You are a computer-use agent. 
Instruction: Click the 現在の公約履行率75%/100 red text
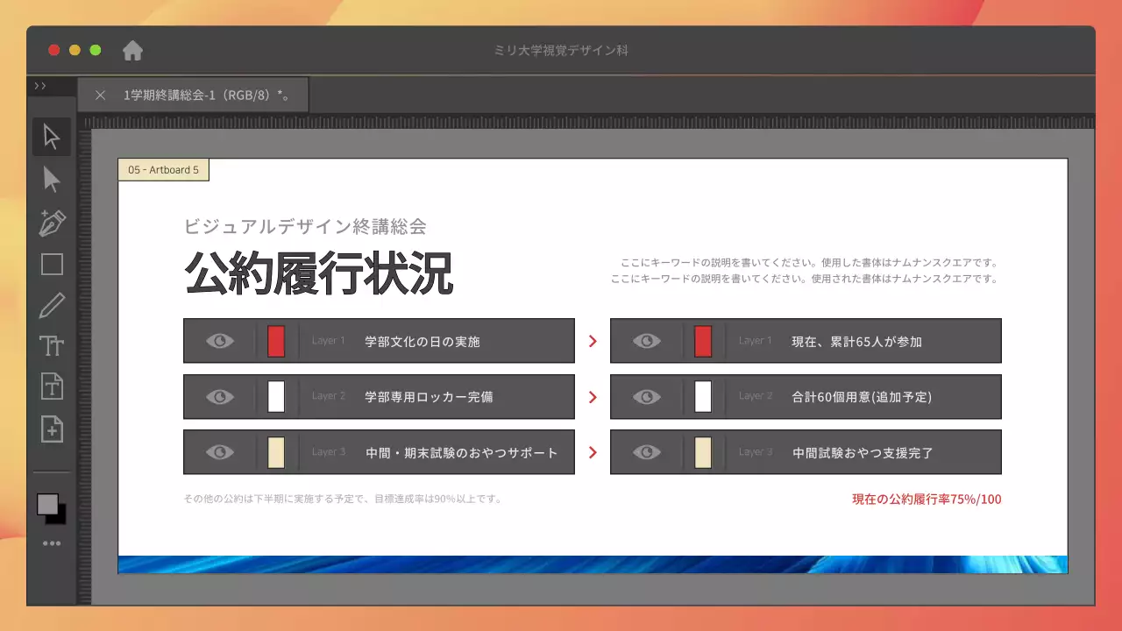pyautogui.click(x=926, y=498)
